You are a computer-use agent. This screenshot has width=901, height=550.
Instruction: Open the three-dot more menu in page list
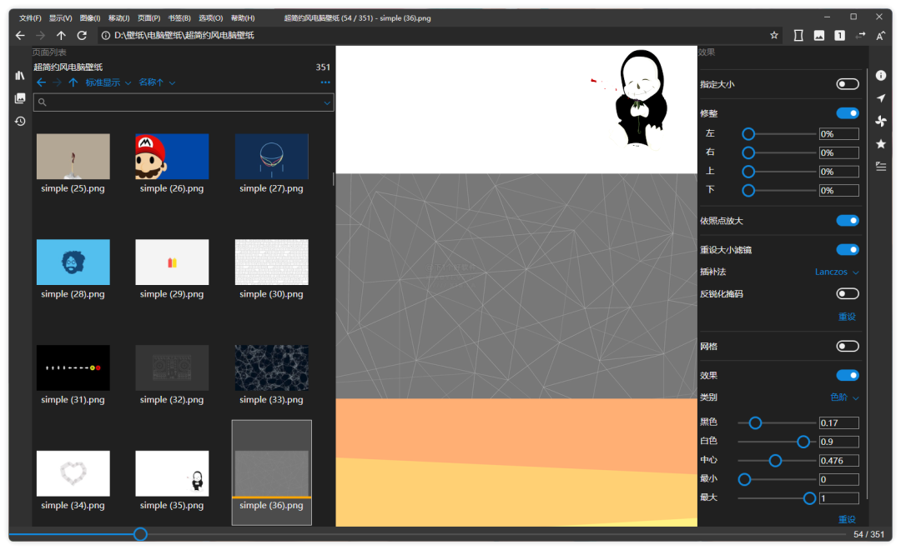pyautogui.click(x=325, y=82)
